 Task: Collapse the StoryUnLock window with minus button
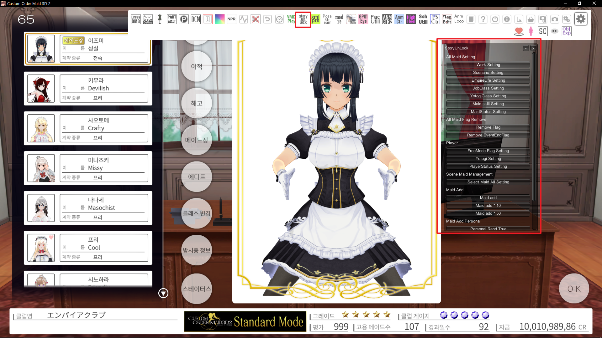click(526, 48)
